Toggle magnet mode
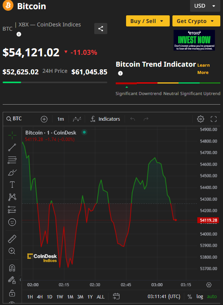Image resolution: width=223 pixels, height=305 pixels. 12,268
